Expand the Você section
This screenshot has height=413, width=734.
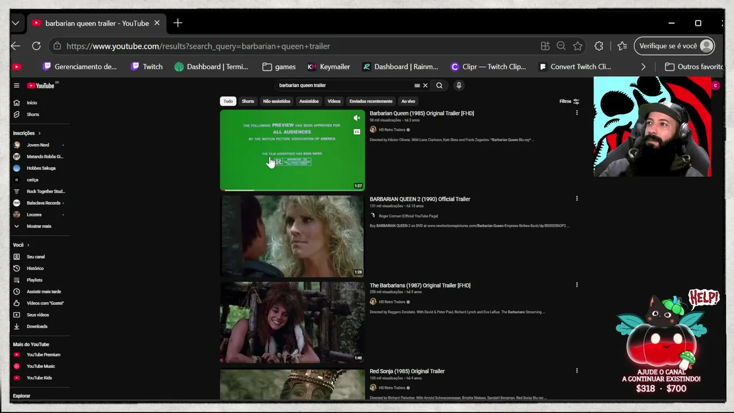tap(21, 245)
